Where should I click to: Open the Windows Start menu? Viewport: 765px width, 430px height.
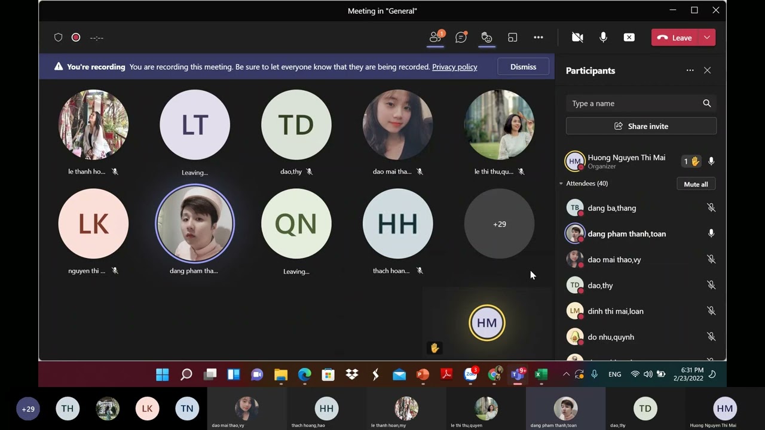162,374
